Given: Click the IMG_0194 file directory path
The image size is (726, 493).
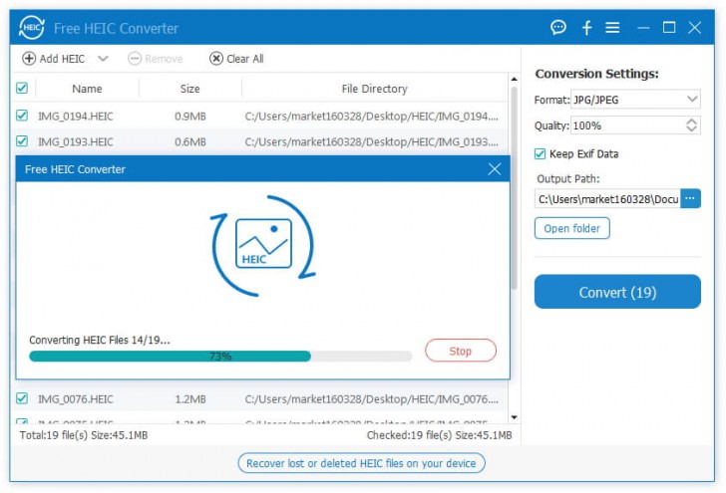Looking at the screenshot, I should click(x=372, y=117).
